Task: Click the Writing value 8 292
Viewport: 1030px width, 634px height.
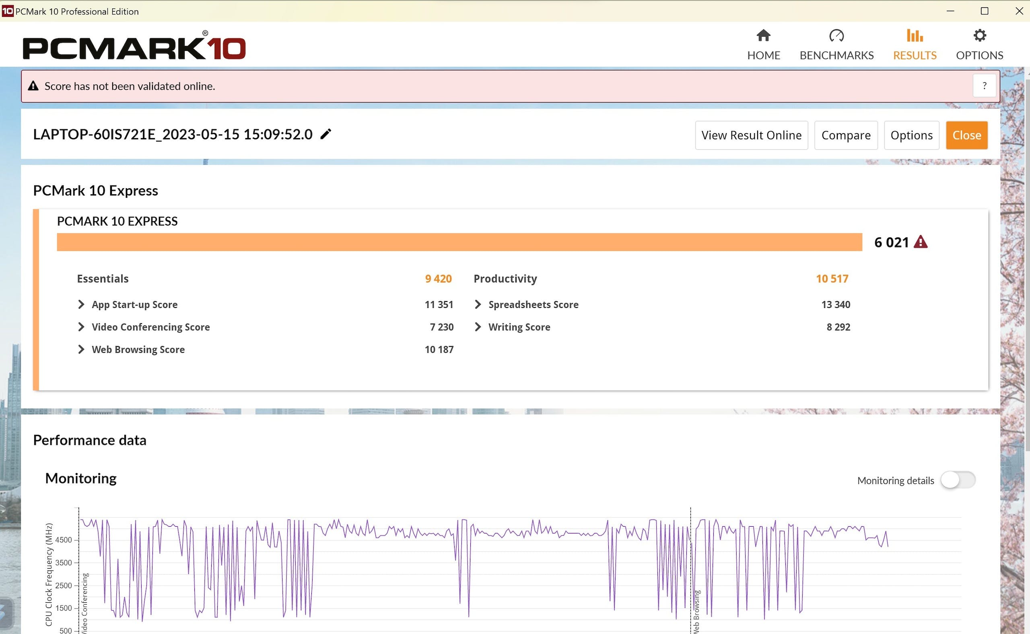Action: 838,327
